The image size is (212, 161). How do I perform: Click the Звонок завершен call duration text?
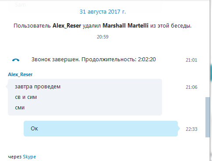point(94,59)
